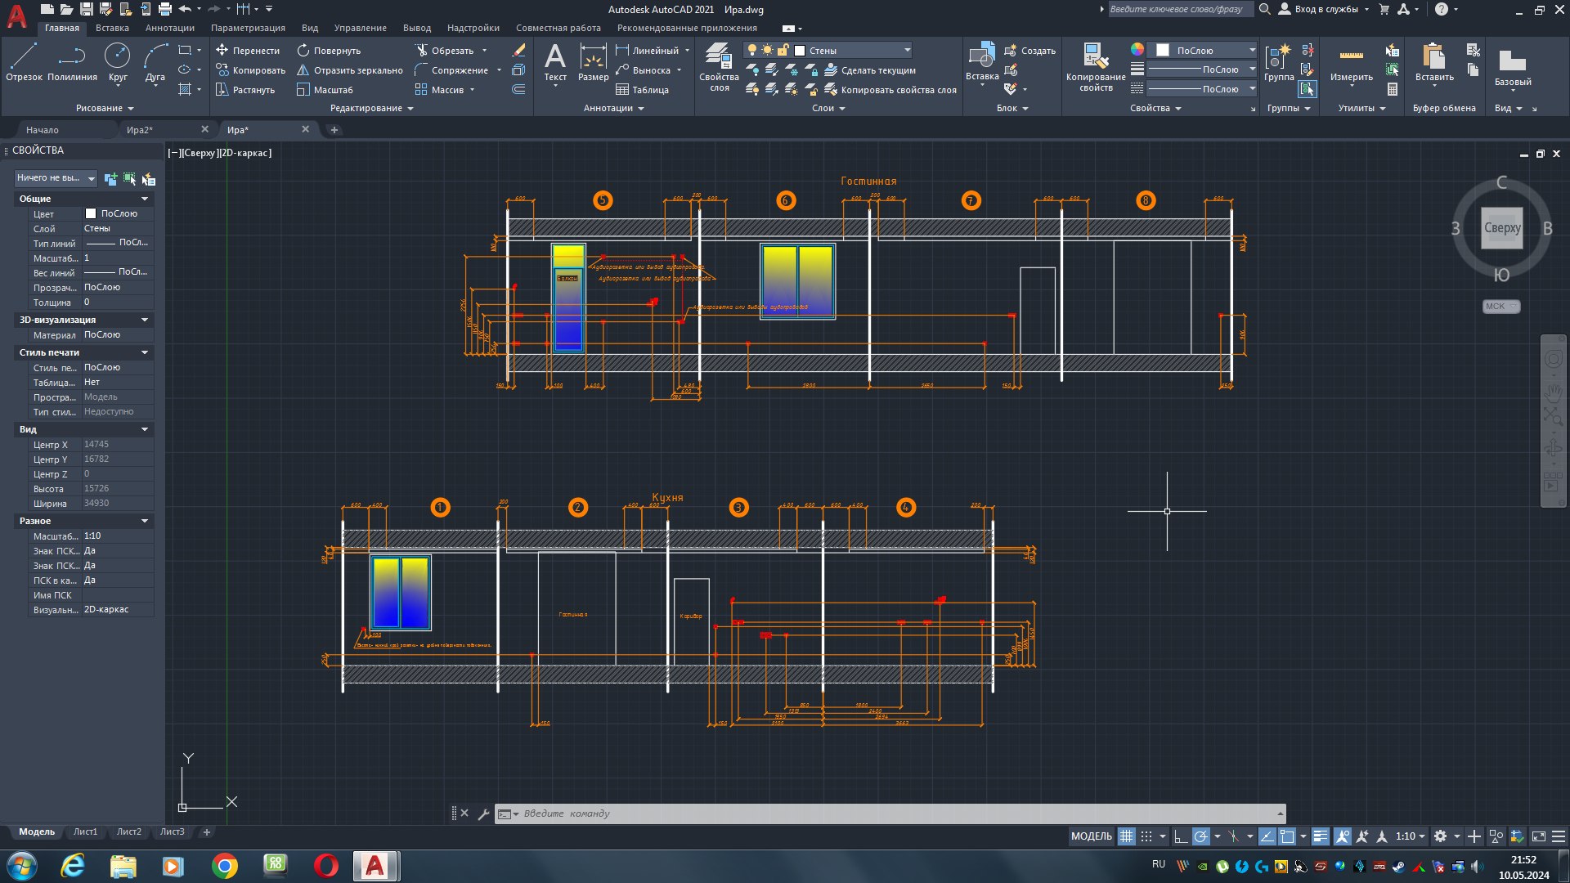Toggle grid display in status bar

point(1127,836)
